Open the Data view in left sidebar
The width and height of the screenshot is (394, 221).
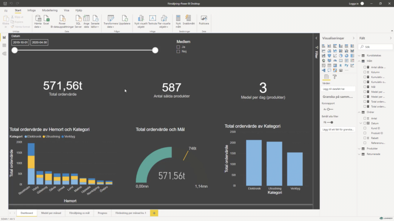(x=4, y=45)
